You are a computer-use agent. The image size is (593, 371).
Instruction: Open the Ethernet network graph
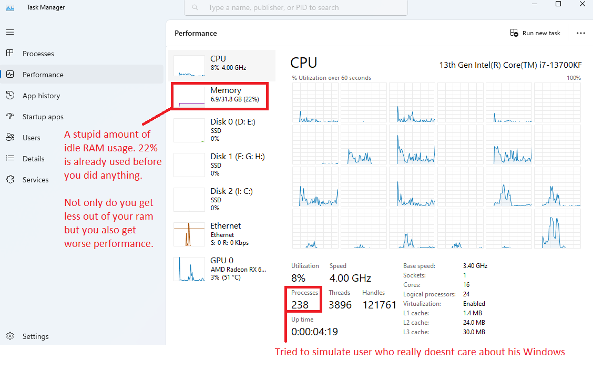(221, 234)
